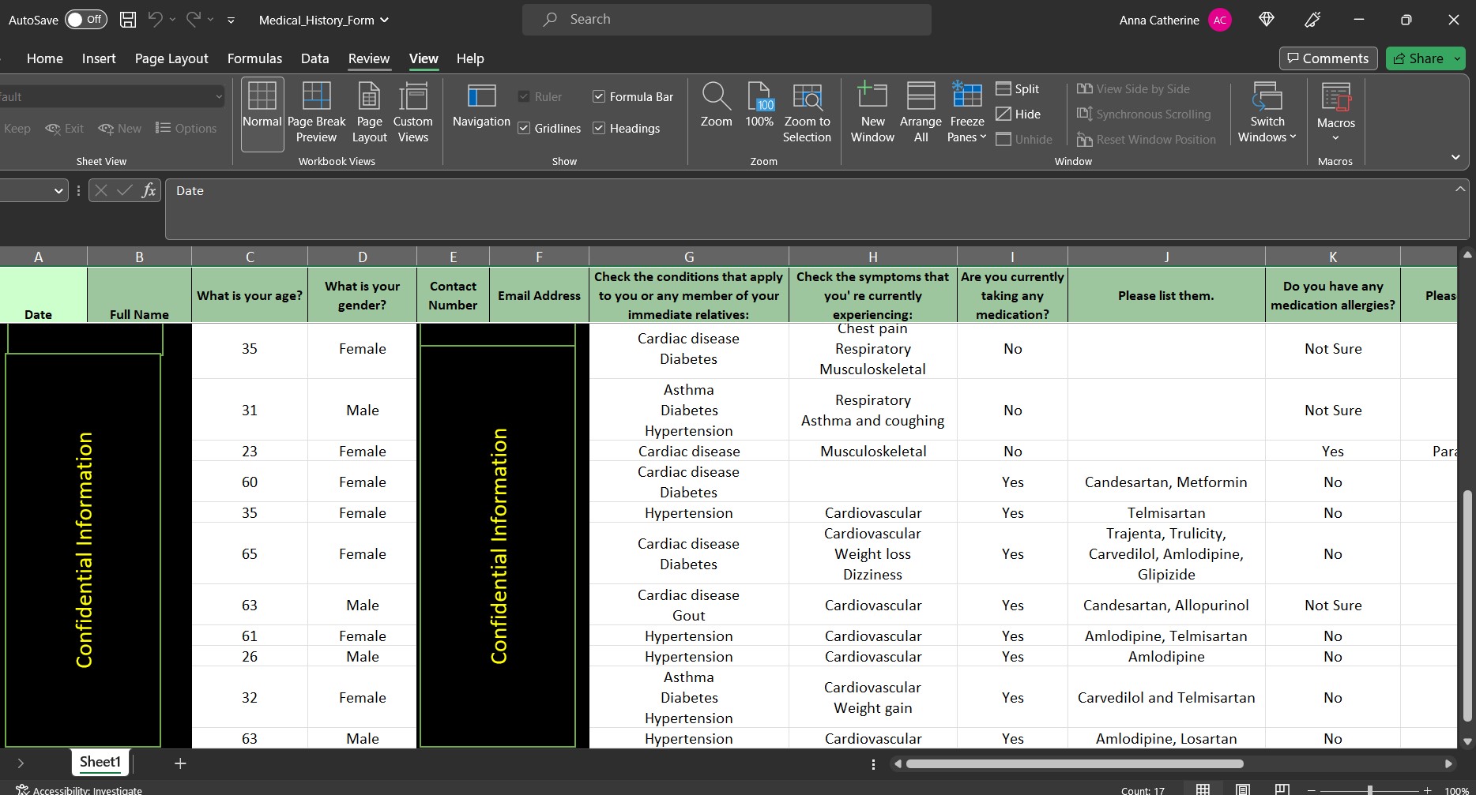The height and width of the screenshot is (795, 1476).
Task: Open Freeze Panes dropdown
Action: coord(967,114)
